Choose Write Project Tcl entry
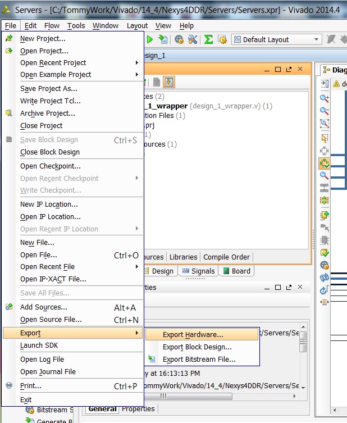This screenshot has height=423, width=347. click(x=73, y=101)
